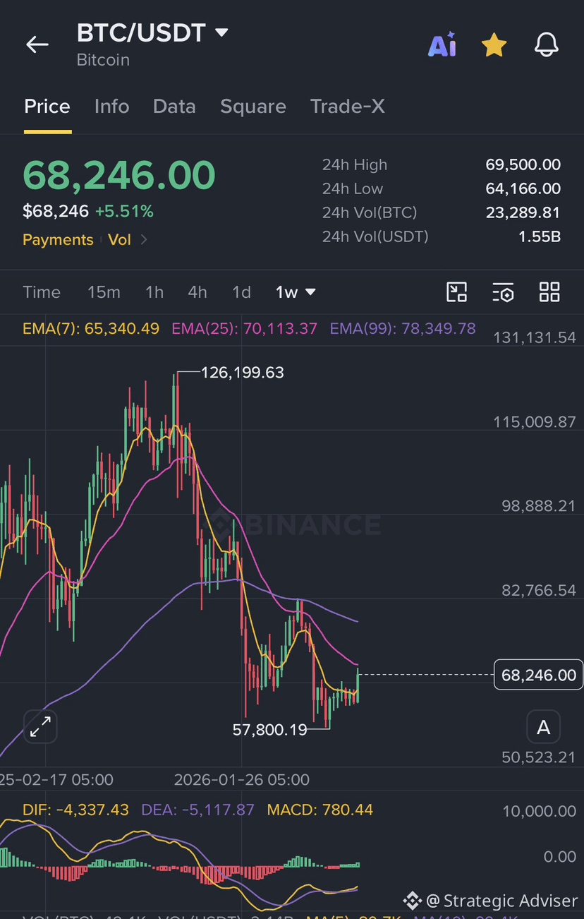The height and width of the screenshot is (919, 584).
Task: Tap the 126,199.63 high marker
Action: click(243, 372)
